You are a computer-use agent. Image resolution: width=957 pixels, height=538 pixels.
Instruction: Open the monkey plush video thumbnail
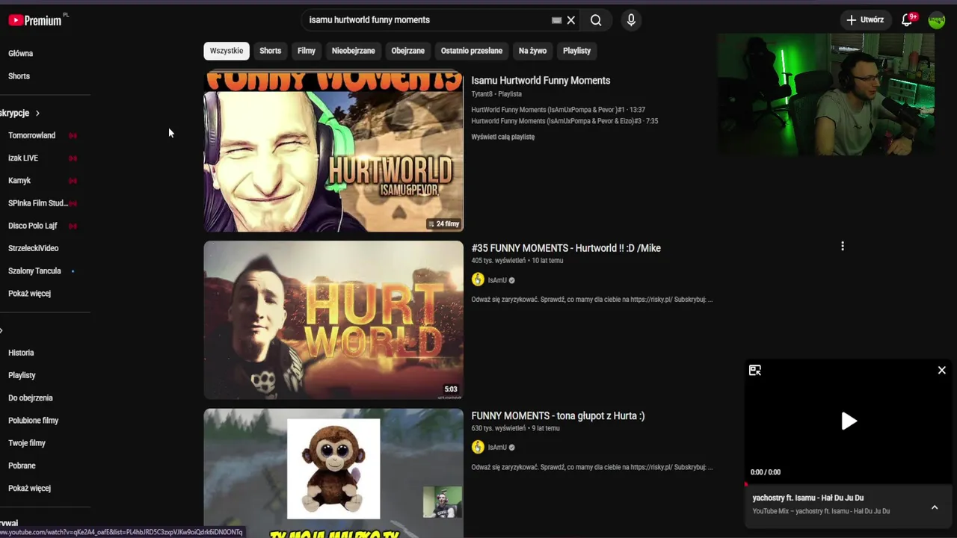(333, 473)
